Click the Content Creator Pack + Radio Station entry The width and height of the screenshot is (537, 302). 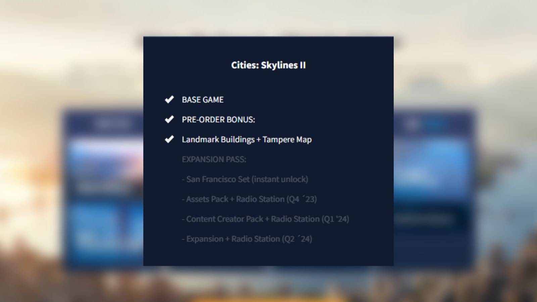(x=265, y=219)
